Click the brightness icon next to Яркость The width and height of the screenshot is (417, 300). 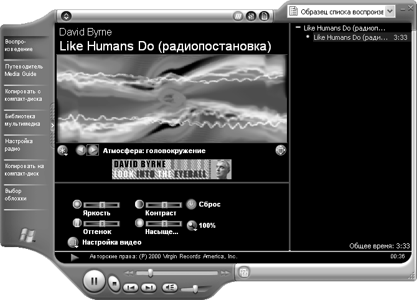tap(77, 204)
